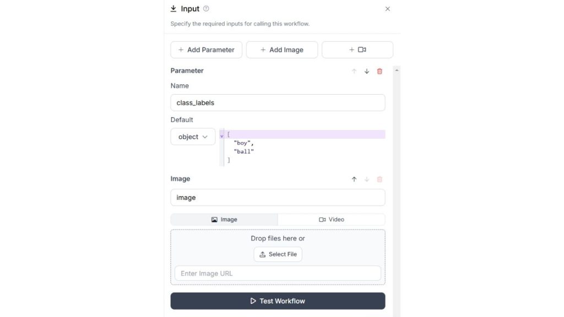Screen dimensions: 564x317
Task: Run the Test Workflow button
Action: coord(278,301)
